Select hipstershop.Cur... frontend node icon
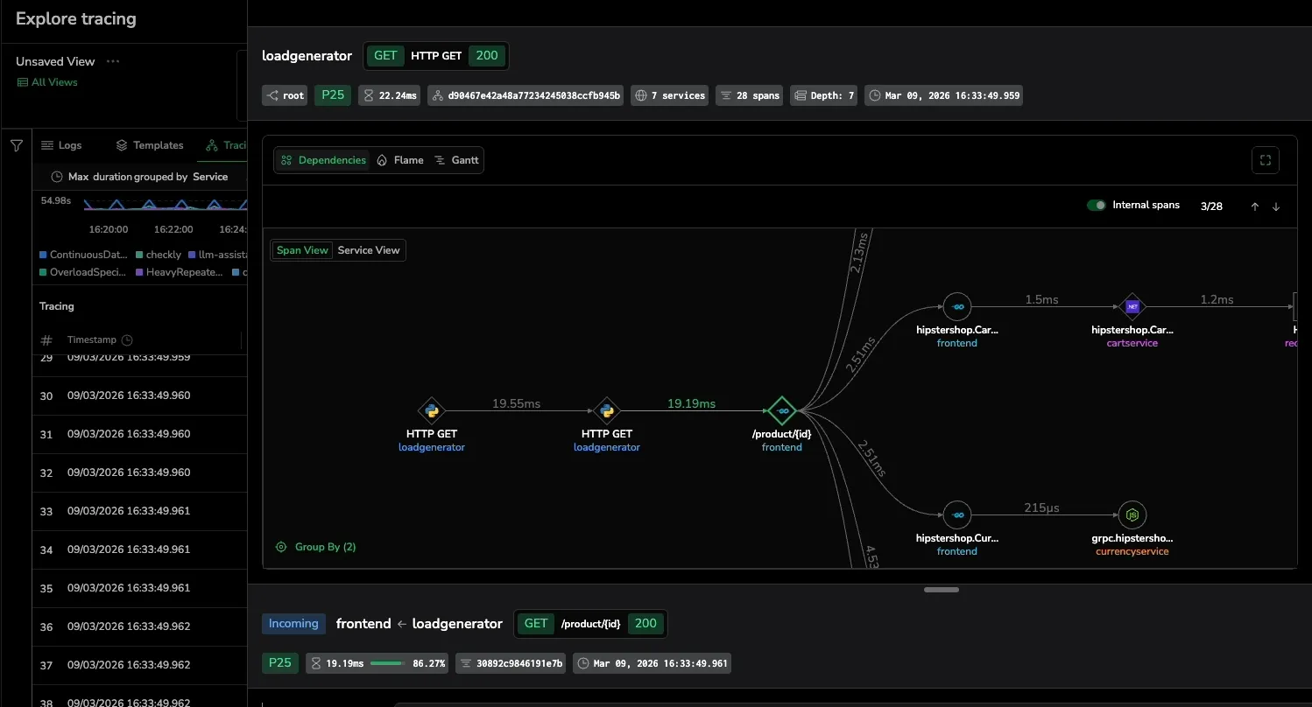 [957, 514]
